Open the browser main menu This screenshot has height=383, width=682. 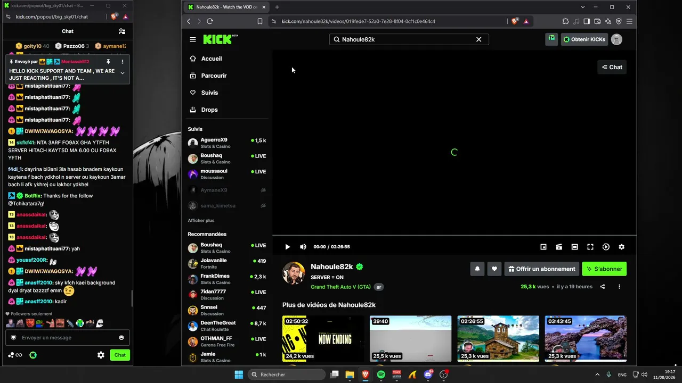(x=629, y=21)
